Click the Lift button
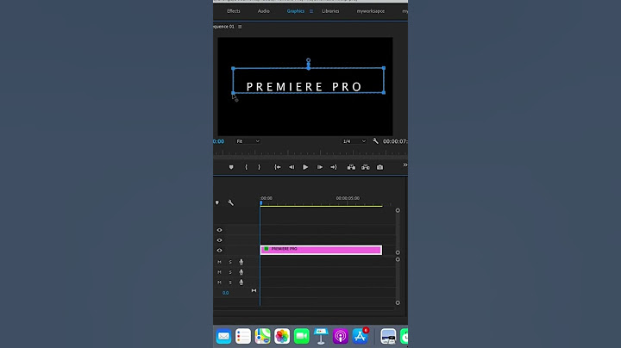Image resolution: width=621 pixels, height=348 pixels. tap(351, 167)
